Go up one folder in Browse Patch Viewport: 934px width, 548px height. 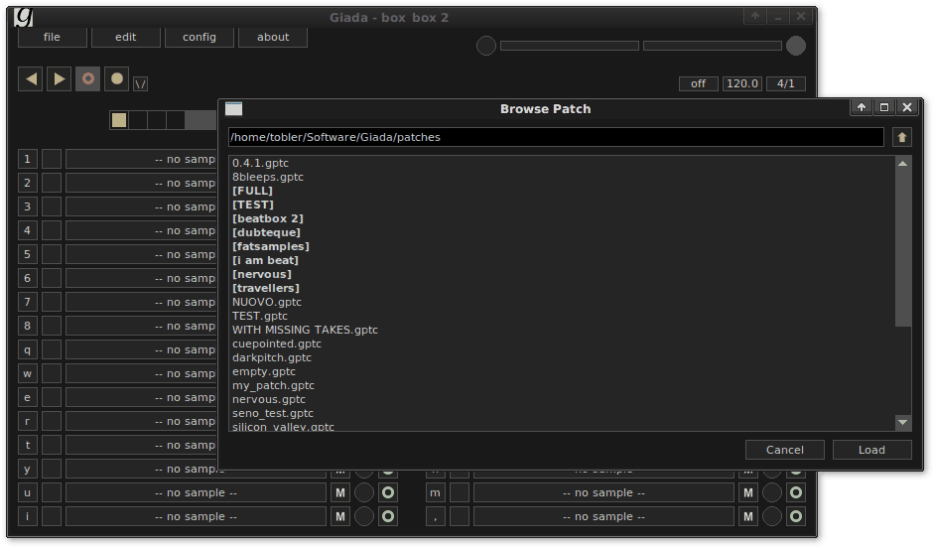tap(902, 138)
